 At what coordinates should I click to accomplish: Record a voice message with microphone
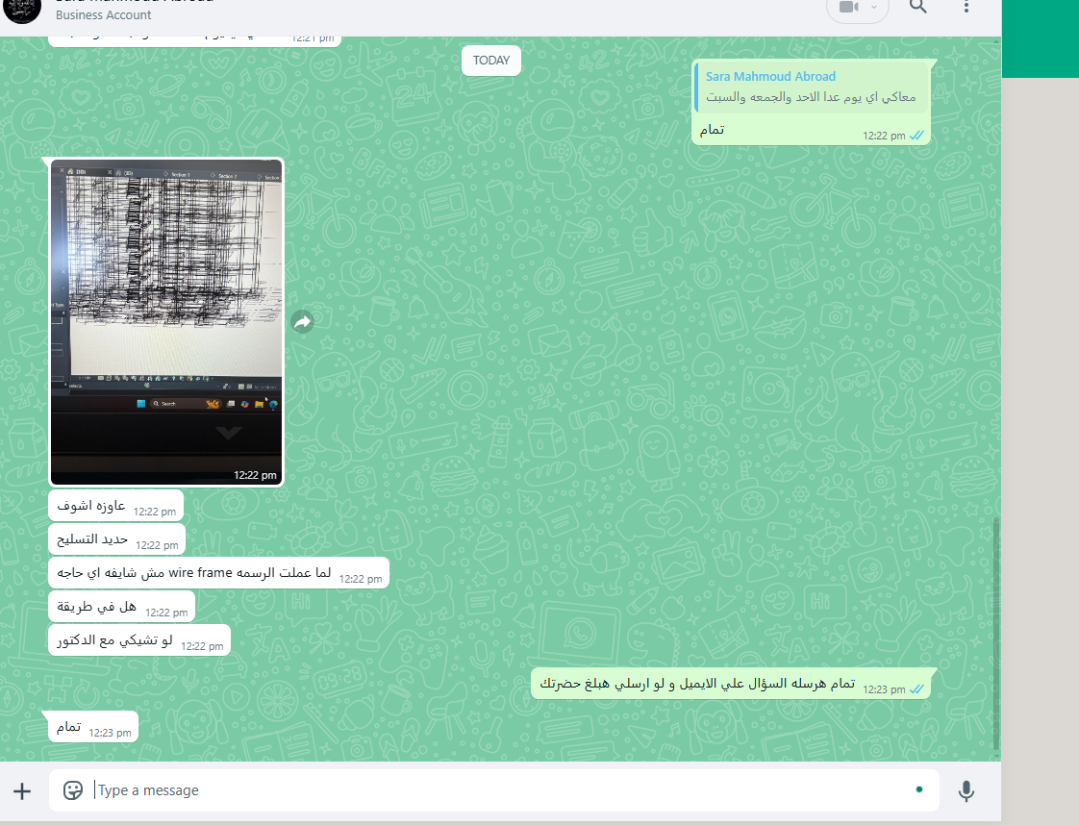[x=966, y=790]
